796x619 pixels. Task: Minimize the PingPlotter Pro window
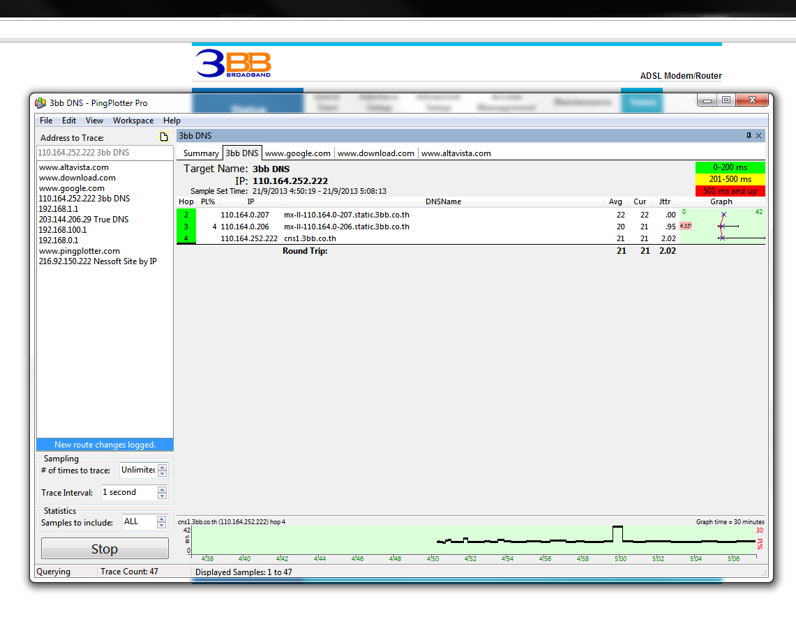(707, 100)
